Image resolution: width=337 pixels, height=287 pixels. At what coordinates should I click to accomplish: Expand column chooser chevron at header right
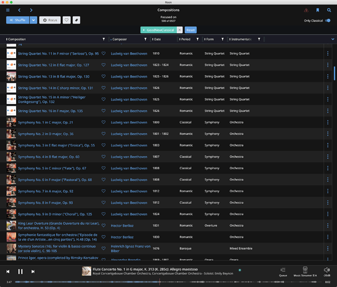(333, 39)
